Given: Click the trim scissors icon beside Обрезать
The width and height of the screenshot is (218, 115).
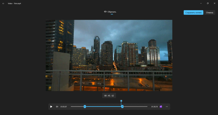Looking at the screenshot, I should [x=105, y=12].
